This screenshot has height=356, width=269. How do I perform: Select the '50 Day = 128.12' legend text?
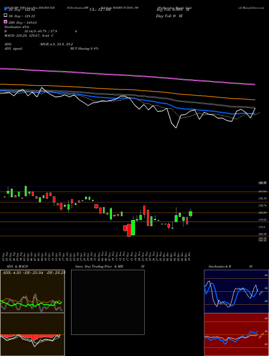(22, 16)
